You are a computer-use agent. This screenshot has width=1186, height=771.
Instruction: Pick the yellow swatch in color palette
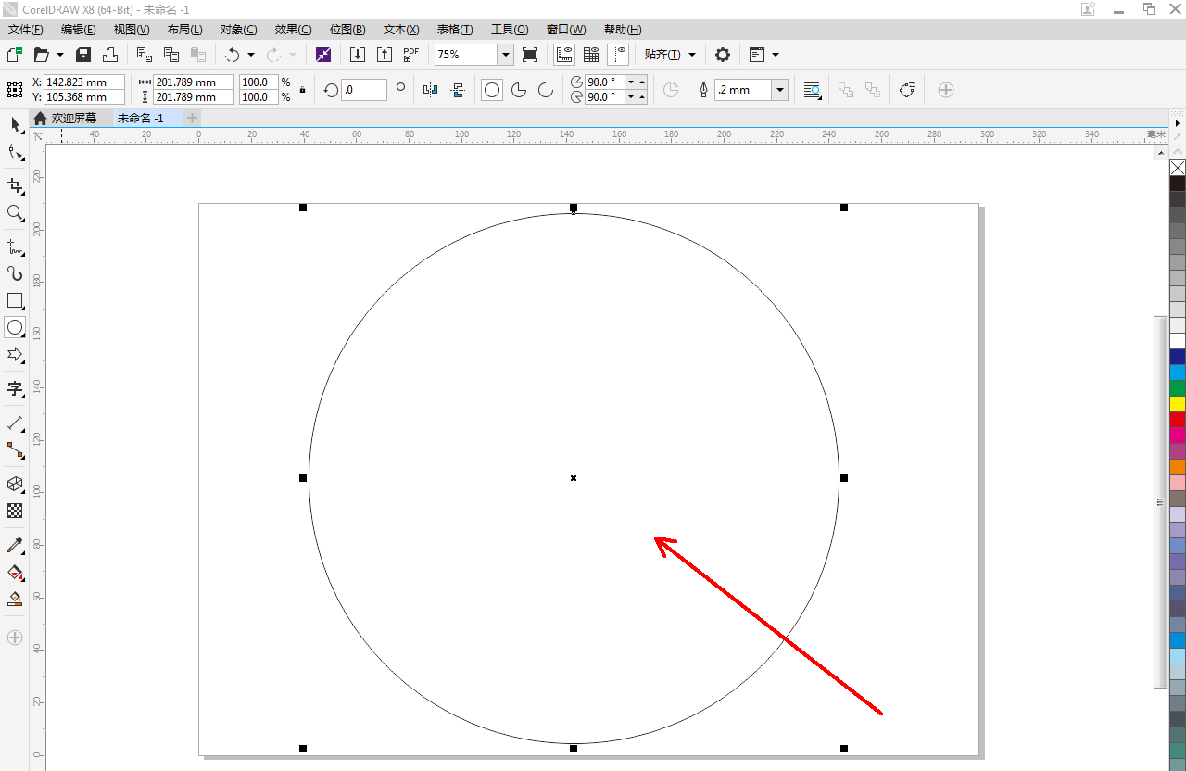[1178, 404]
